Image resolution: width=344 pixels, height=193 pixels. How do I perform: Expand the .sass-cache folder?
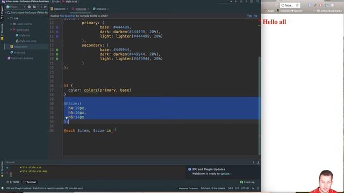click(x=11, y=24)
